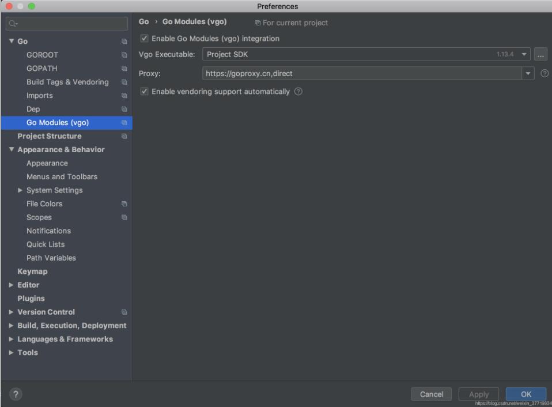Click project-level icon next to GOROOT
This screenshot has width=552, height=407.
coord(124,55)
